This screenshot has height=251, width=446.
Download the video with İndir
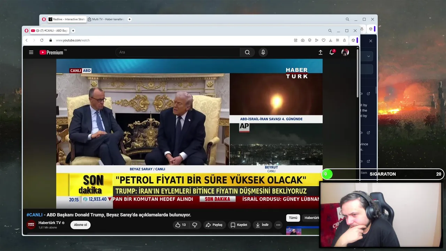262,225
